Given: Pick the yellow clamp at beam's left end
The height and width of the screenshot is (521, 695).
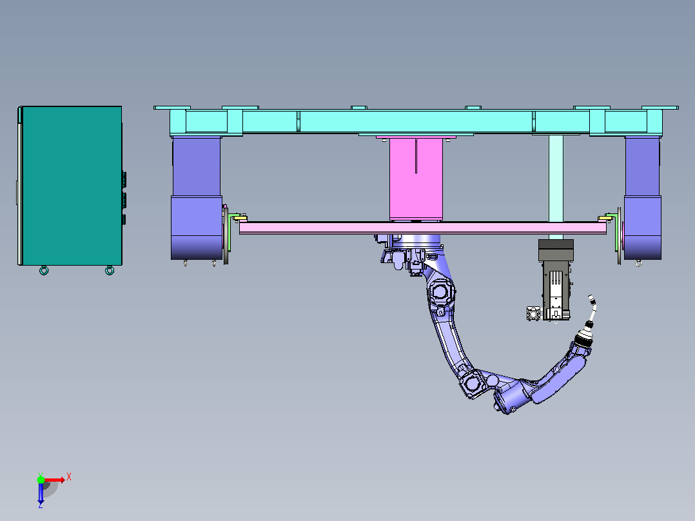Looking at the screenshot, I should coord(240,218).
